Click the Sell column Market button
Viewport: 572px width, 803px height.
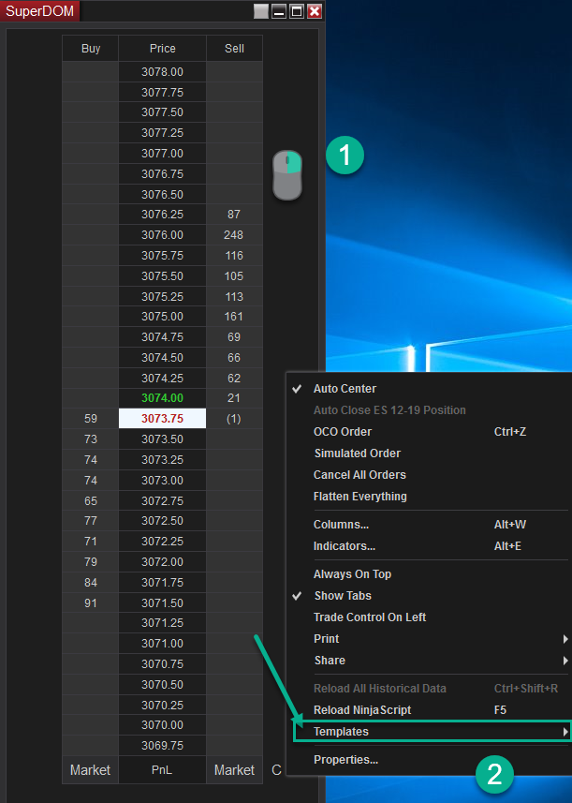(234, 769)
